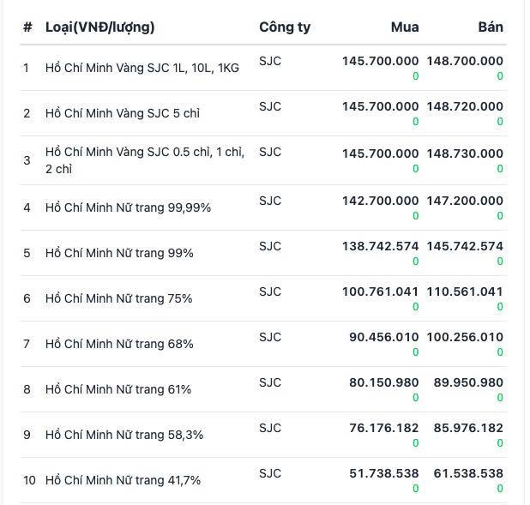Click buy price 138.742.574
Viewport: 530px width, 505px height.
point(380,246)
